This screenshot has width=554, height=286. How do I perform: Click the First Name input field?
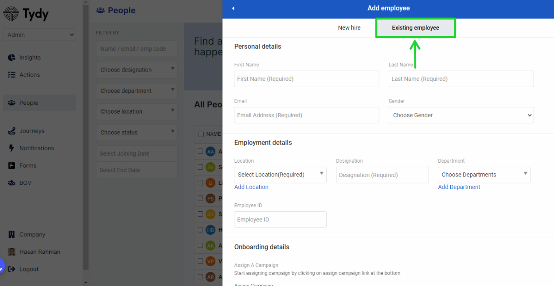(x=307, y=79)
